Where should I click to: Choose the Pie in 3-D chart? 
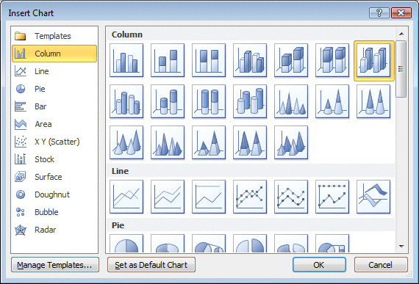[168, 244]
